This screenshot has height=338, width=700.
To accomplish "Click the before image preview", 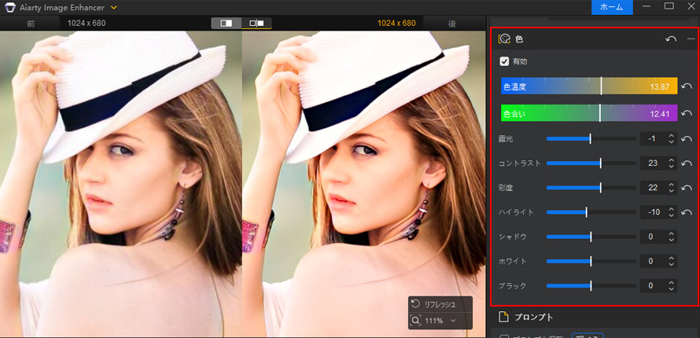I will [120, 184].
